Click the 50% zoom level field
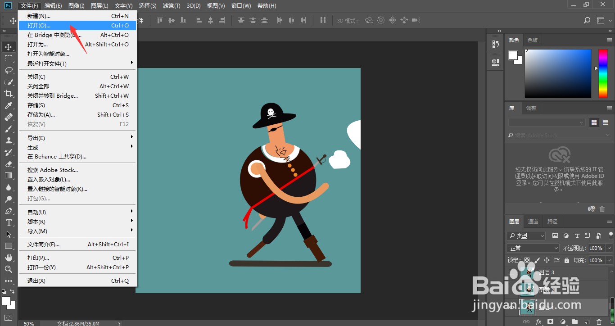The image size is (615, 326). pyautogui.click(x=29, y=323)
